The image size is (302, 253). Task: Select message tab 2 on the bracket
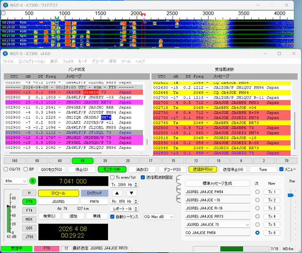pos(178,189)
